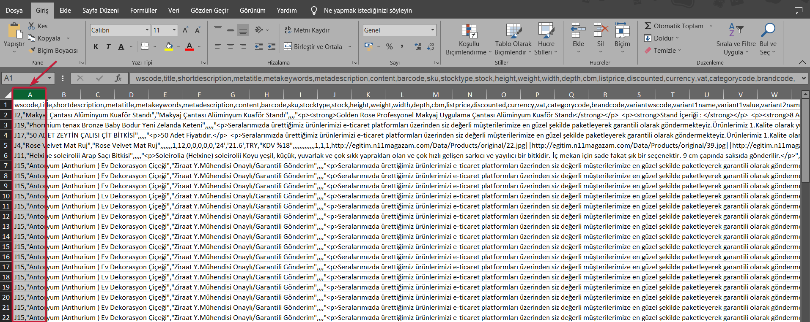Click the decrease decimal icon
The image size is (810, 322).
click(431, 46)
